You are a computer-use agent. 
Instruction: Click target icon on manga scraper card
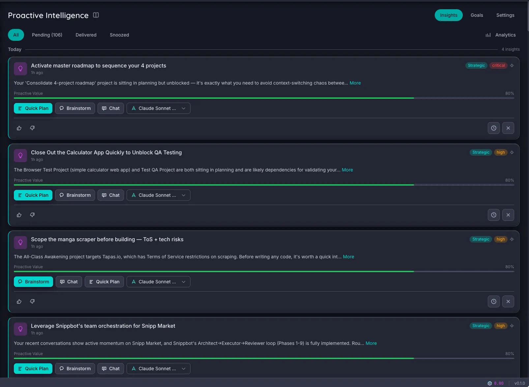pyautogui.click(x=512, y=239)
